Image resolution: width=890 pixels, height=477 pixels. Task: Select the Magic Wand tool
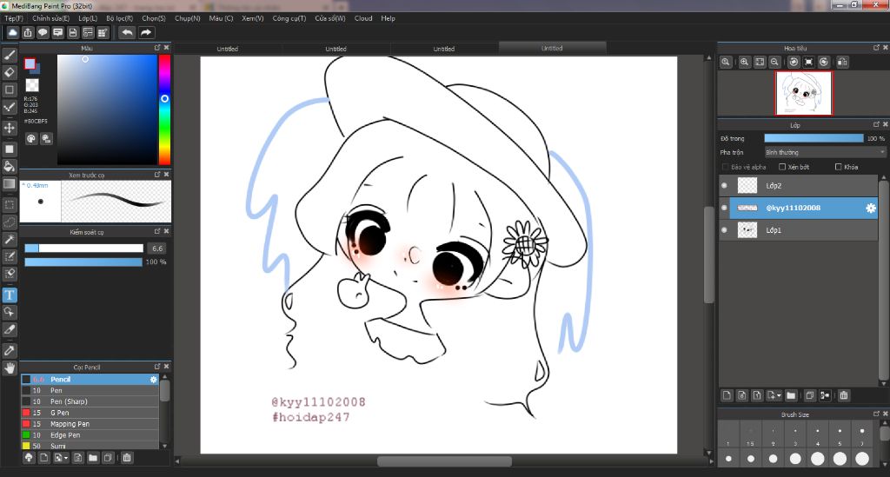pyautogui.click(x=10, y=239)
